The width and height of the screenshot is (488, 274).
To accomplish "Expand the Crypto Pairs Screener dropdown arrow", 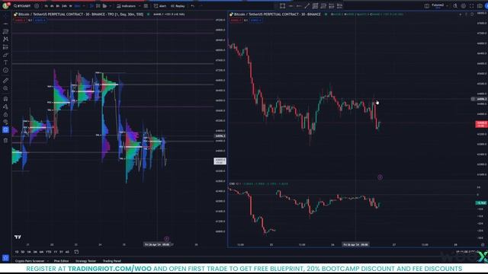I will click(x=48, y=261).
